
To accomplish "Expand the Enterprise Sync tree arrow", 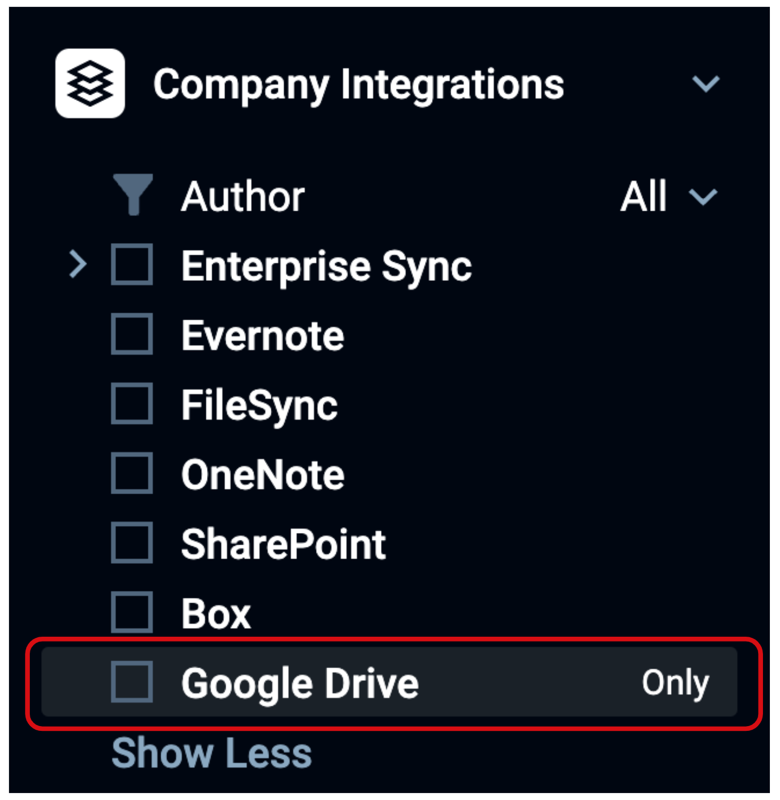I will pyautogui.click(x=78, y=265).
